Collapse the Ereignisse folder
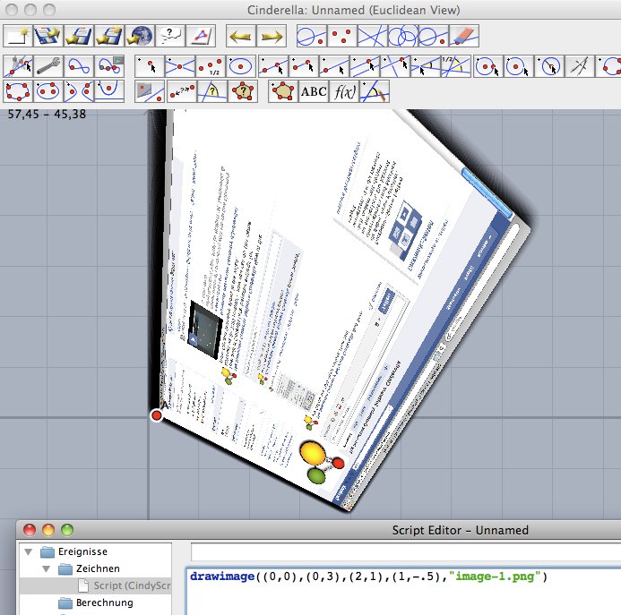This screenshot has width=621, height=615. [28, 551]
